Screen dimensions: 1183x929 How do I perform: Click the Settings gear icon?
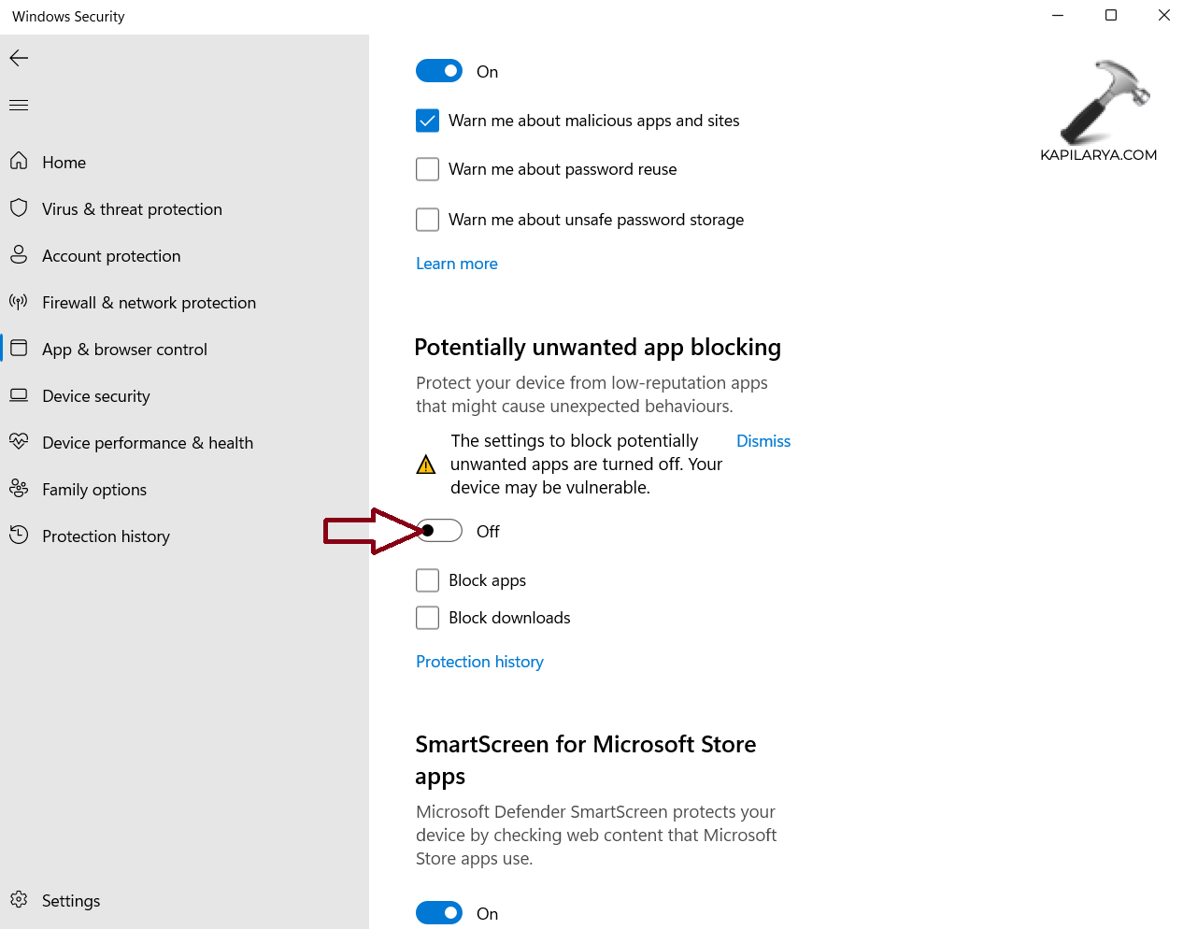coord(19,900)
